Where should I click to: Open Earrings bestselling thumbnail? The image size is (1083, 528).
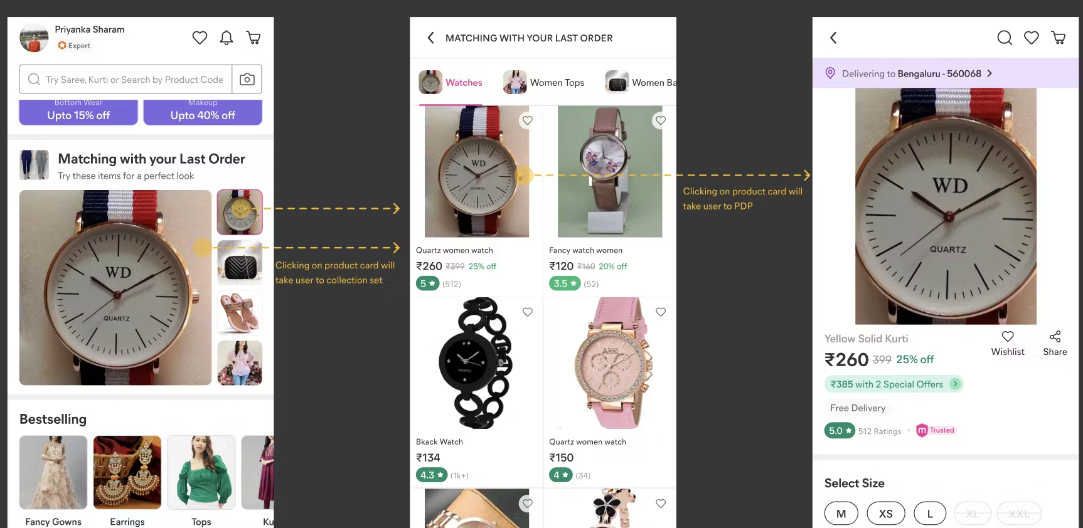coord(127,473)
